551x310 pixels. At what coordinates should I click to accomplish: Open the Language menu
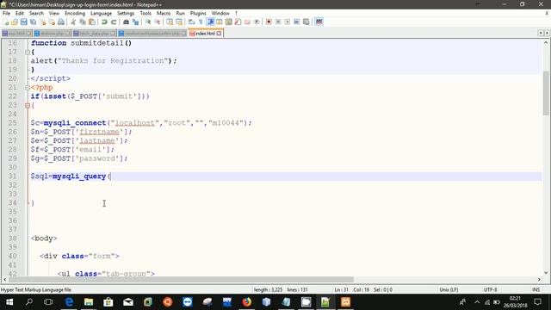click(x=102, y=13)
